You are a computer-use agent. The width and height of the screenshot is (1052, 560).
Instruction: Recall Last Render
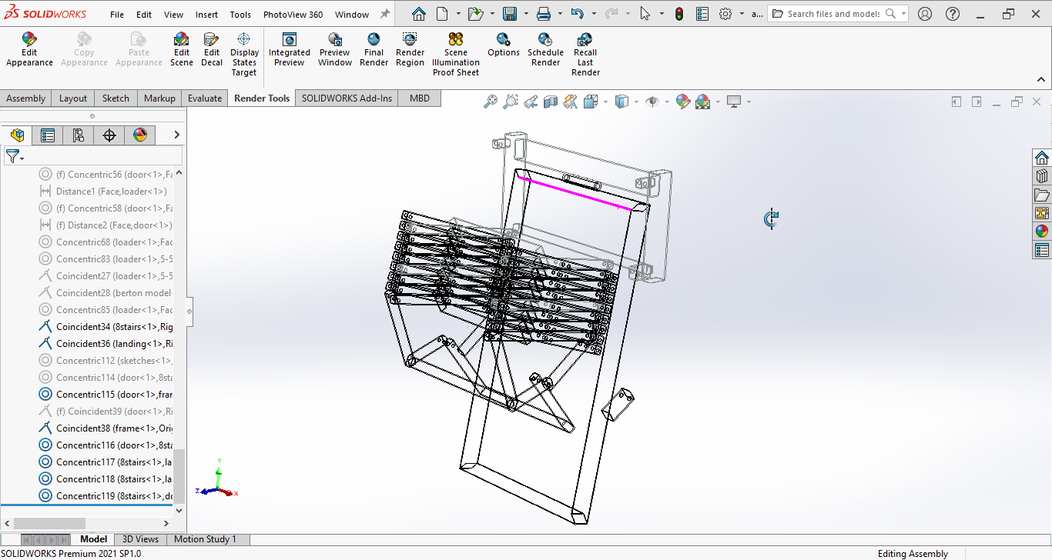click(585, 54)
